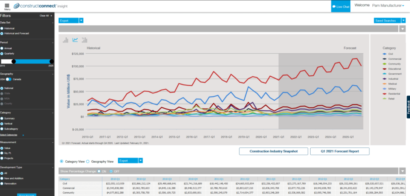Select Vertical category
Viewport: 410px width, 196px height.
pyautogui.click(x=2, y=123)
